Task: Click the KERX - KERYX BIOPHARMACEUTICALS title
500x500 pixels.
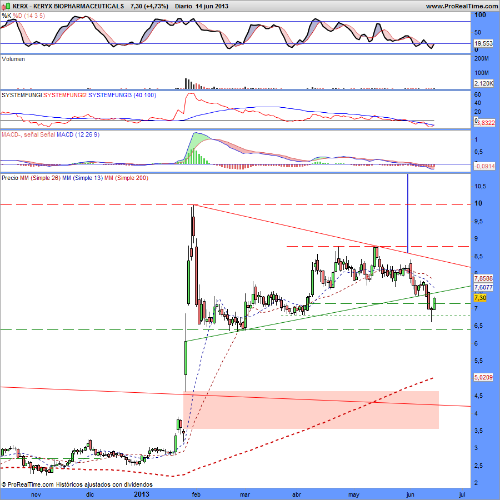Action: 68,6
